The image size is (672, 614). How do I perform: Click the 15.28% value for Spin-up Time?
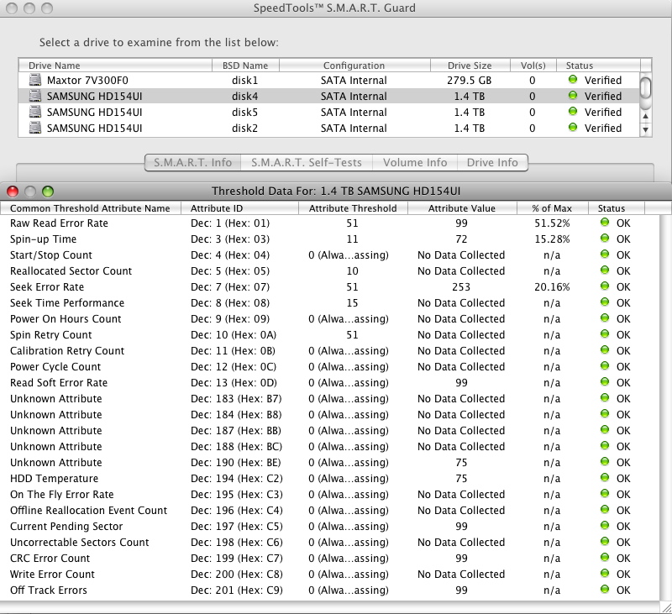click(x=552, y=239)
